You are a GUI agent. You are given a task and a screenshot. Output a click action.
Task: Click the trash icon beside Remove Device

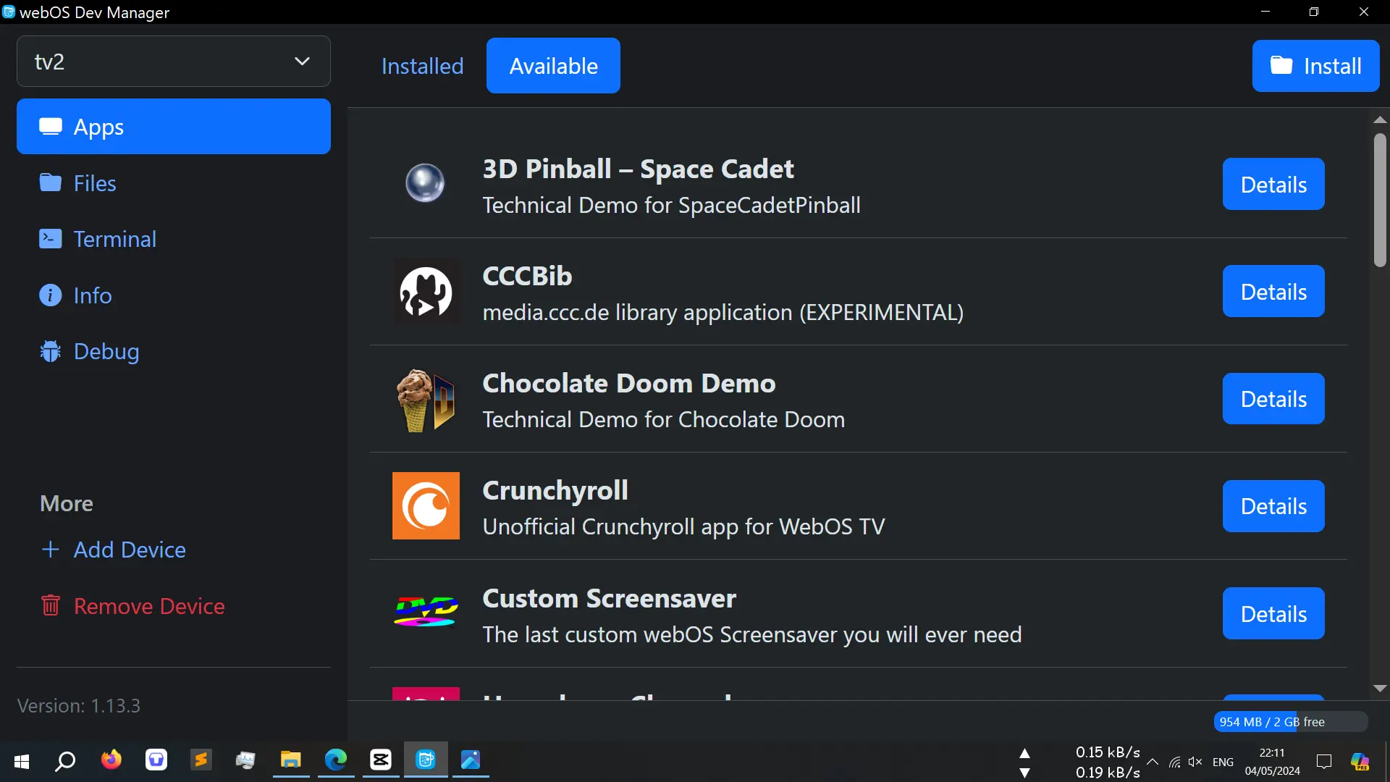click(x=50, y=605)
